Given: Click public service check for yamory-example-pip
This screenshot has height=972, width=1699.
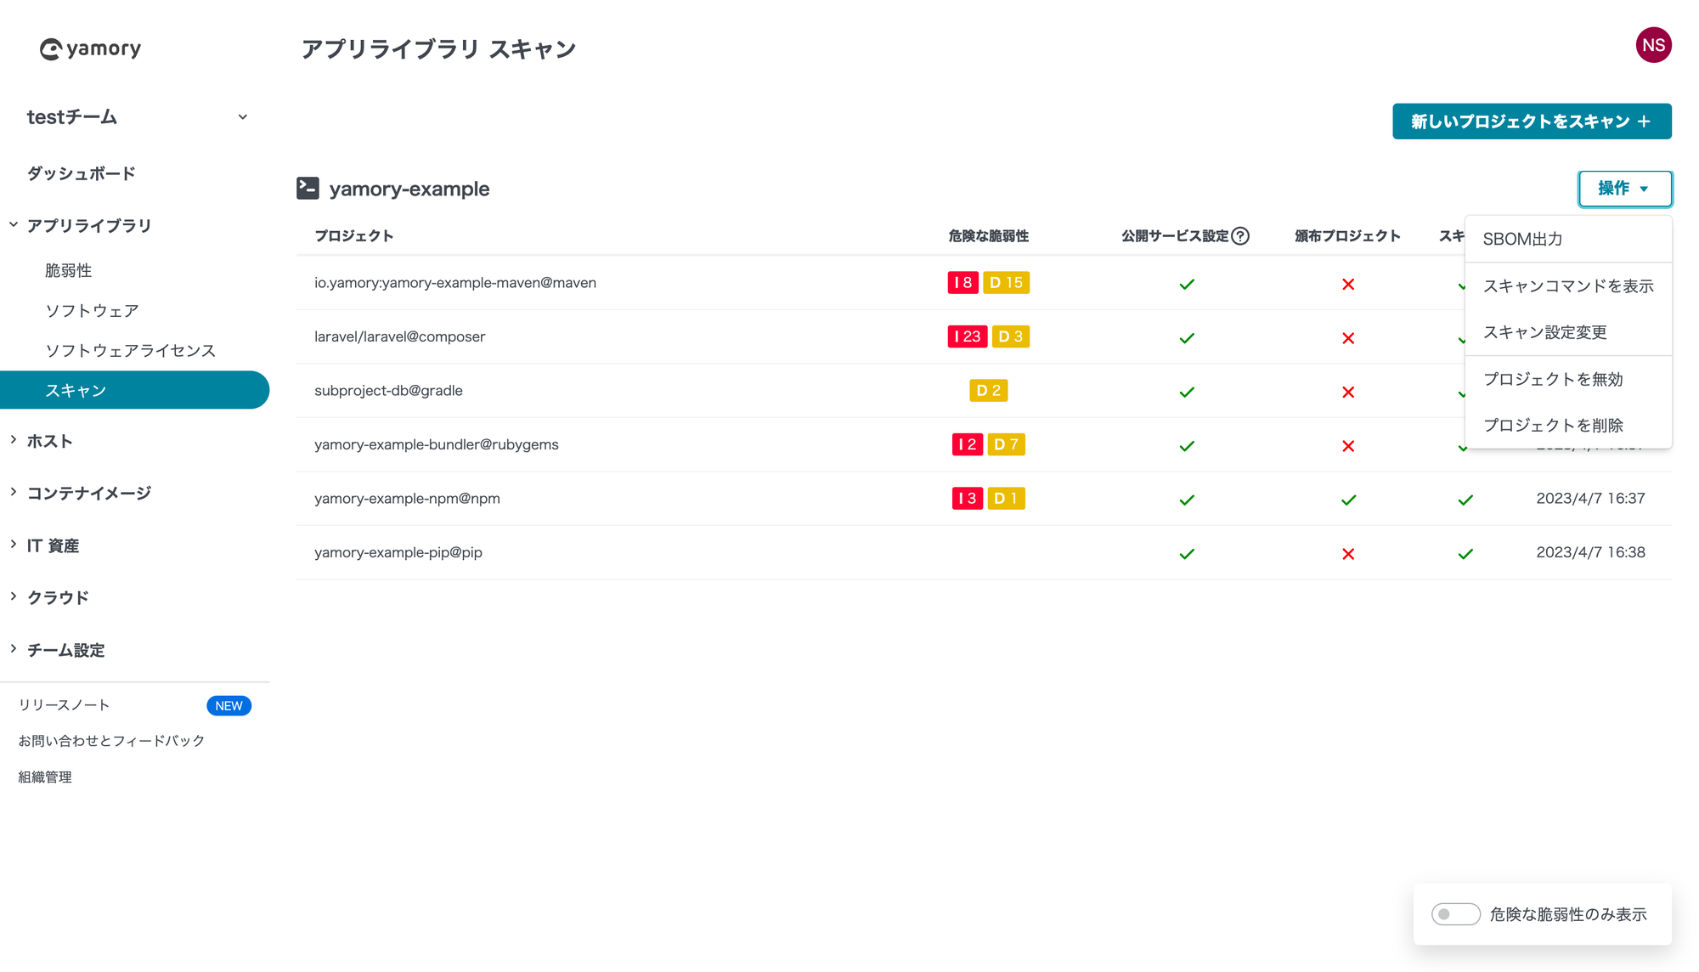Looking at the screenshot, I should (x=1187, y=553).
